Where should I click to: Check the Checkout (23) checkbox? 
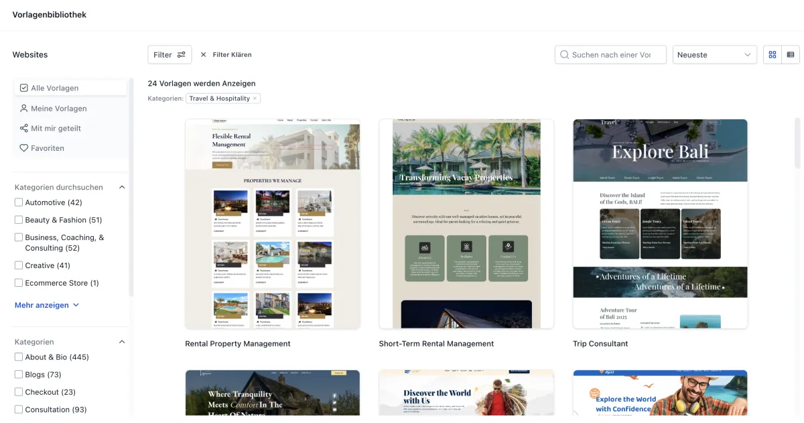pyautogui.click(x=19, y=392)
